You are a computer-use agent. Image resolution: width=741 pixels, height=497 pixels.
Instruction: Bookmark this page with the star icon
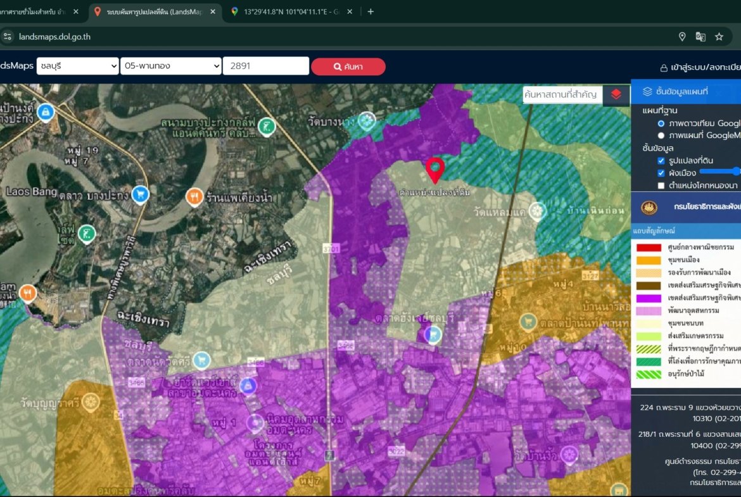(x=719, y=37)
